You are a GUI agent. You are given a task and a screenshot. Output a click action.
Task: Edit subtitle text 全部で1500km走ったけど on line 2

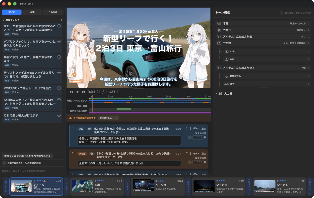coord(129,163)
